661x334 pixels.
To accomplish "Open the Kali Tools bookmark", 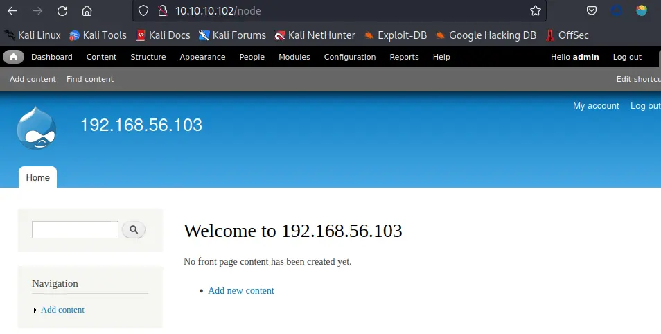I will 98,35.
